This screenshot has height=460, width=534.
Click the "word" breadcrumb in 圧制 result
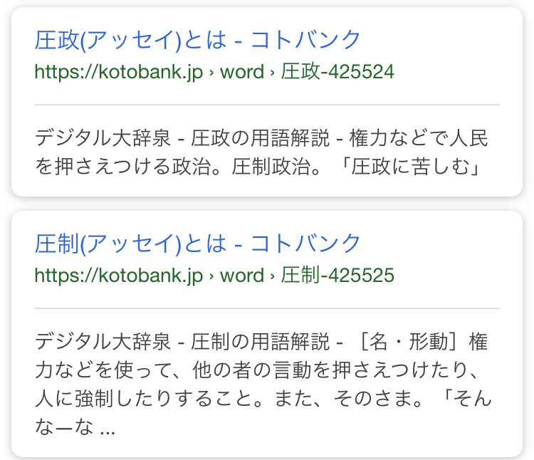point(242,276)
